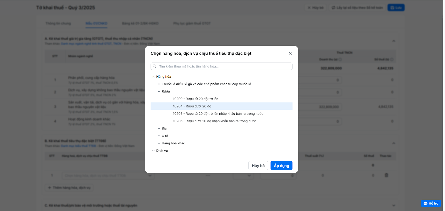Expand the Ô tô category

pos(159,136)
